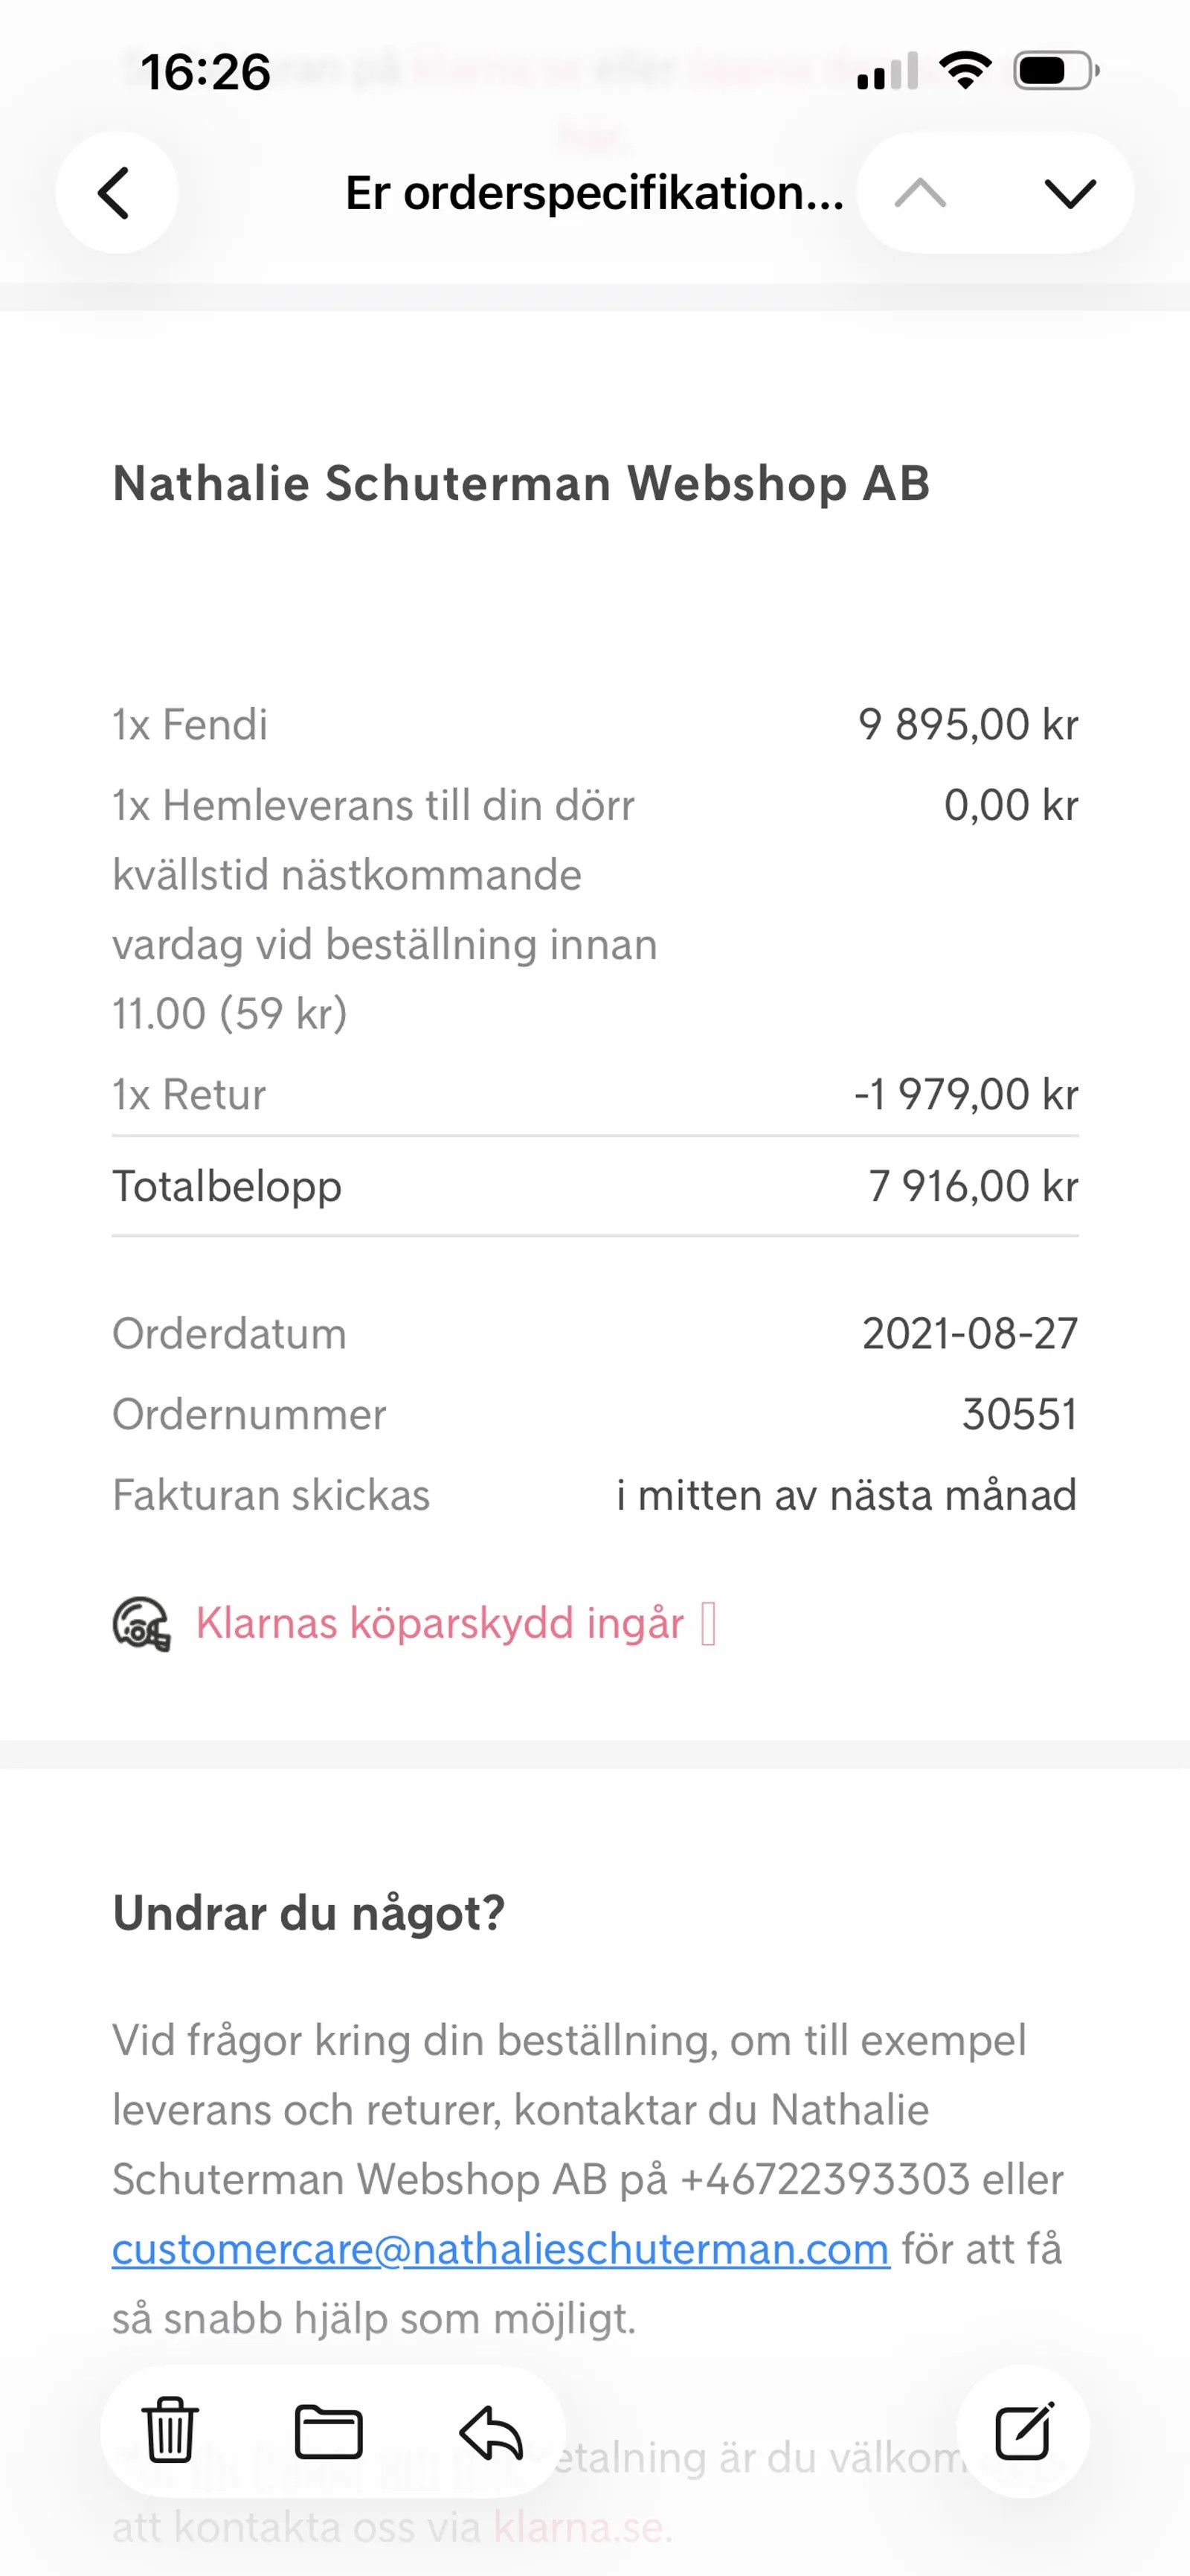Screen dimensions: 1190x2576
Task: Tap the 1x Fendi order line
Action: click(594, 724)
